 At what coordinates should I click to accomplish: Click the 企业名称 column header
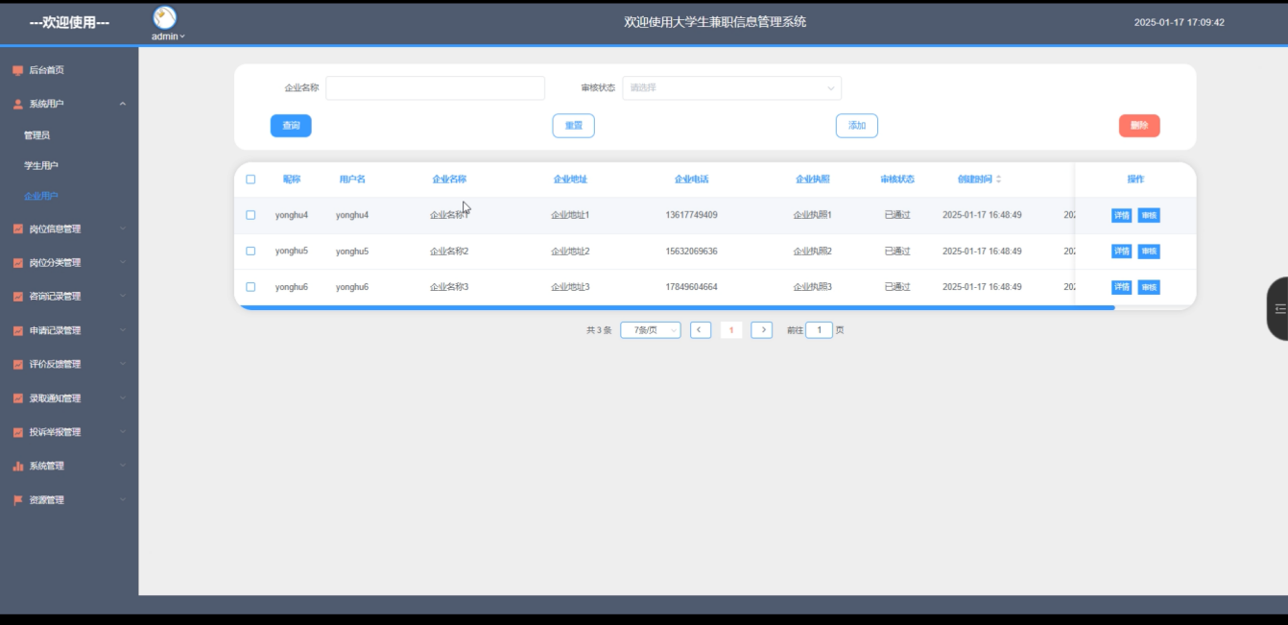[x=449, y=180]
